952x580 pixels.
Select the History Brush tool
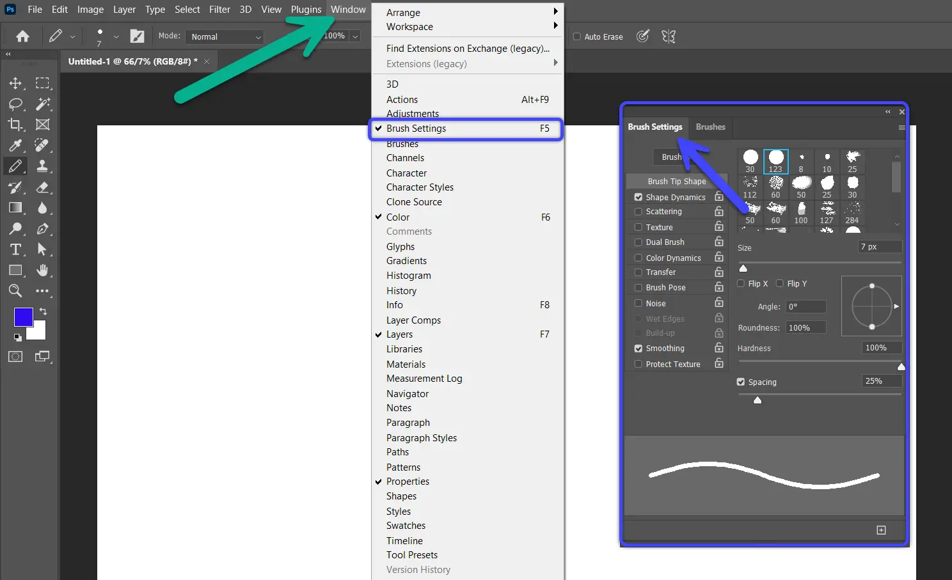click(15, 187)
